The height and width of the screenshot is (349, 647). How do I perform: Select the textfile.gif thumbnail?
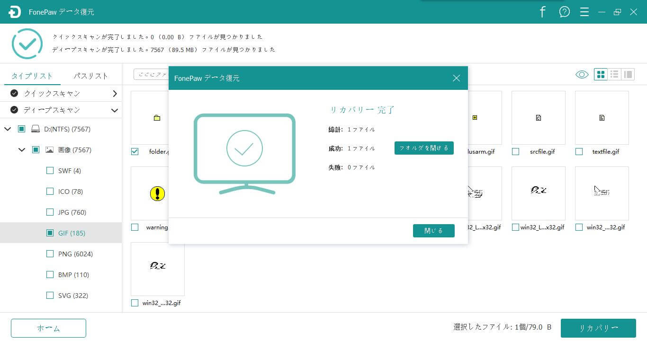click(602, 118)
